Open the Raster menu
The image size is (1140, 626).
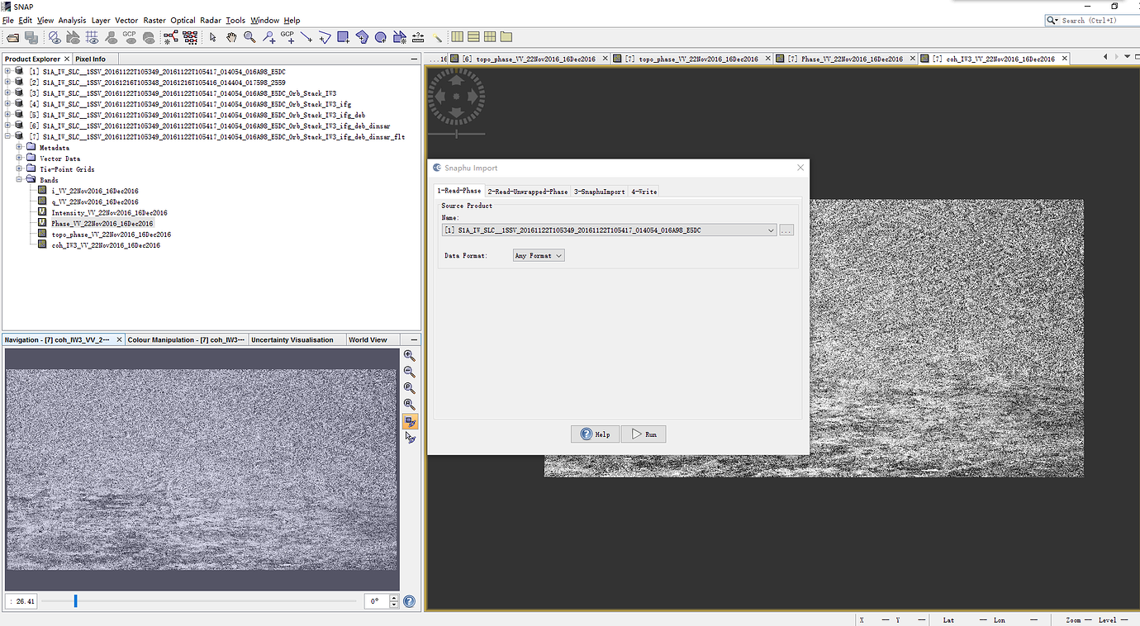[x=154, y=20]
